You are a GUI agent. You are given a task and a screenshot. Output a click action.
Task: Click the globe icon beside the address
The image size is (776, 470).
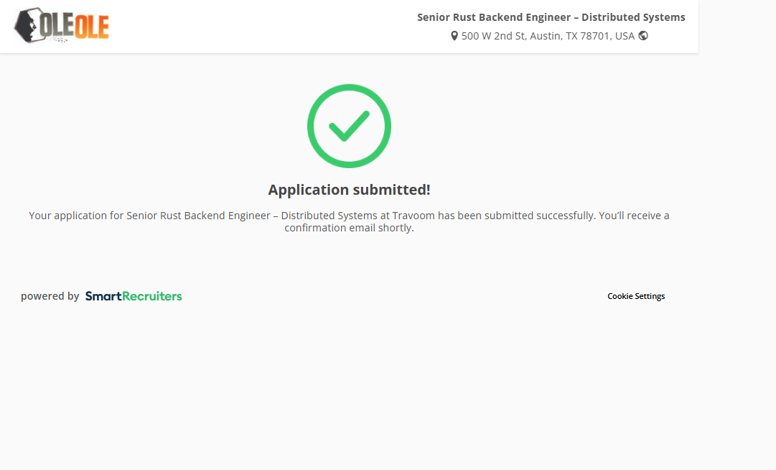tap(643, 36)
